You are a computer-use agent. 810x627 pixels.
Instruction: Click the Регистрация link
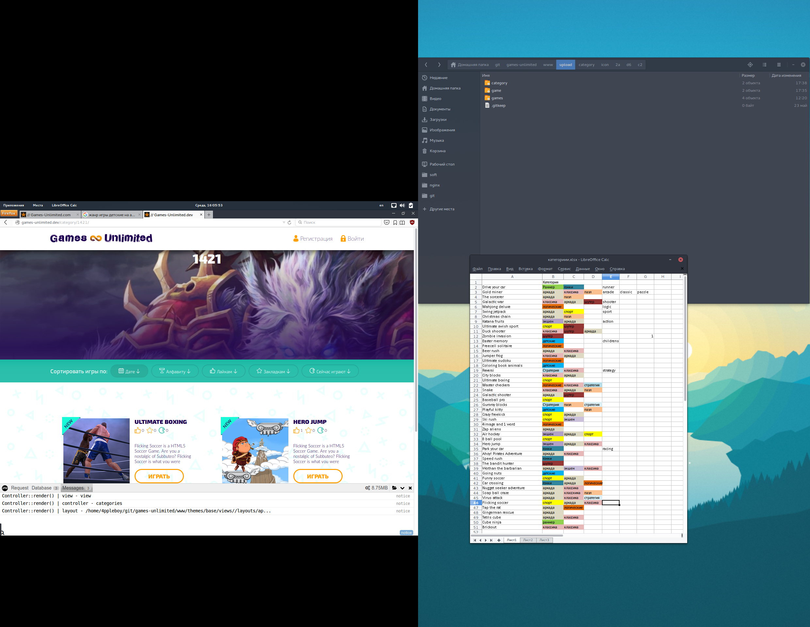(313, 239)
